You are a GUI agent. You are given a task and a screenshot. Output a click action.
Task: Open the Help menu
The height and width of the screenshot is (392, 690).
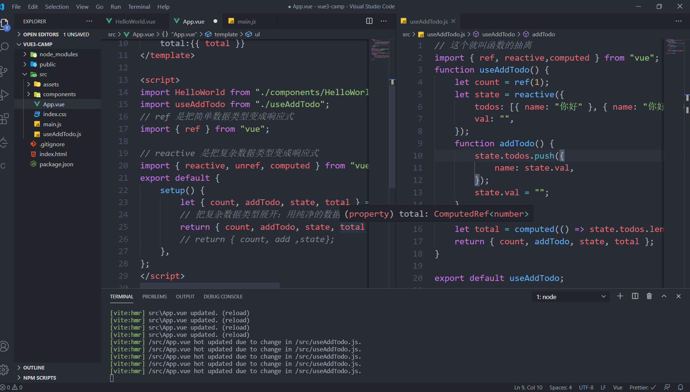coord(163,7)
